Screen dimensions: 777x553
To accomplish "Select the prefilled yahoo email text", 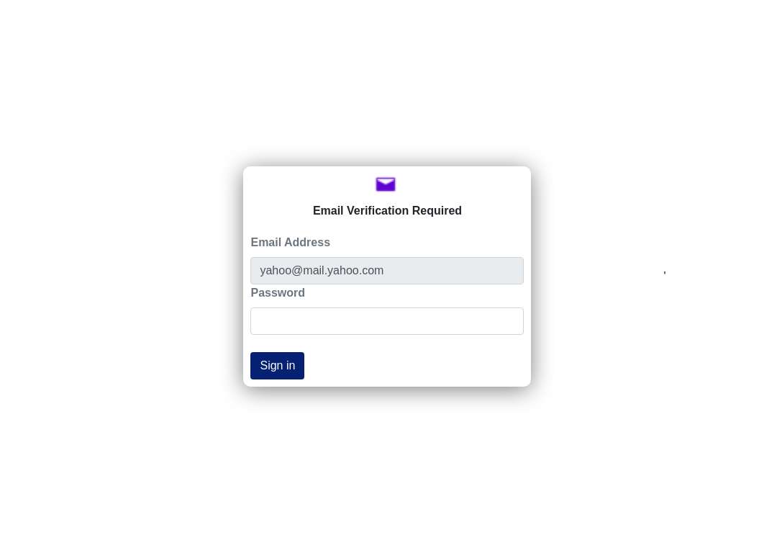I will 322,270.
